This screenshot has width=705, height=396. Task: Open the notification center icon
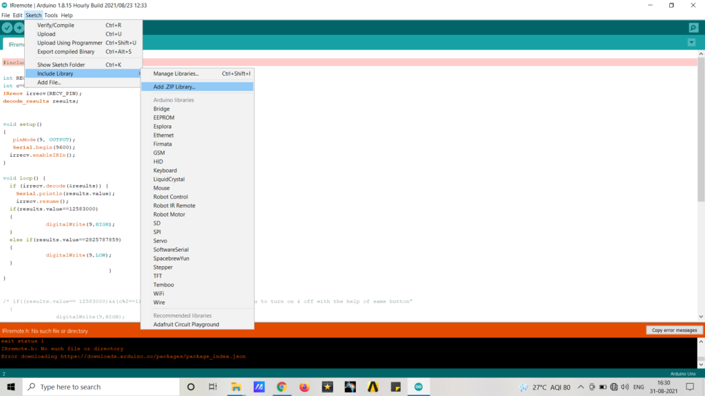pyautogui.click(x=690, y=386)
